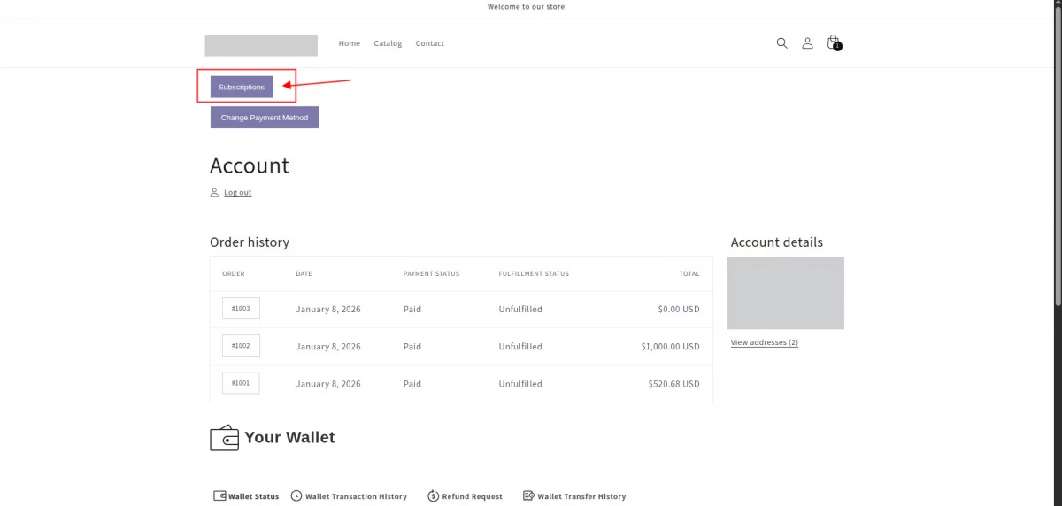Open order #1002
The height and width of the screenshot is (506, 1062).
(241, 346)
